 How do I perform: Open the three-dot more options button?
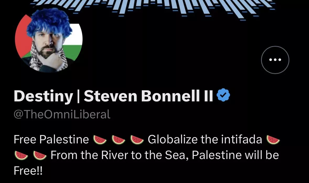[275, 60]
